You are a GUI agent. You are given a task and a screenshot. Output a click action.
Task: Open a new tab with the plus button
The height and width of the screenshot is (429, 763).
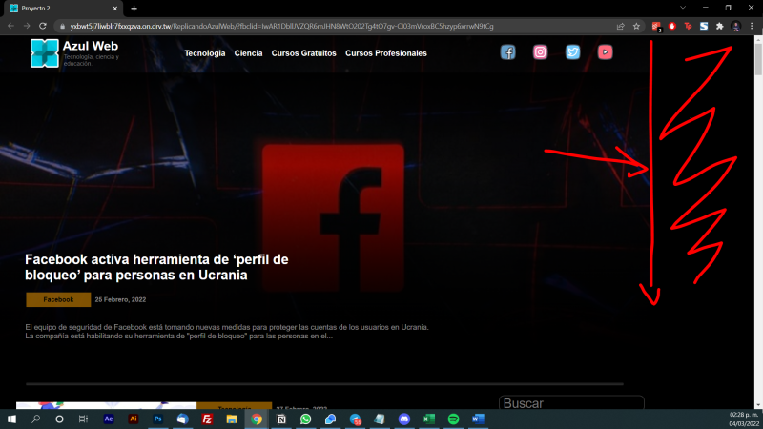[x=134, y=8]
